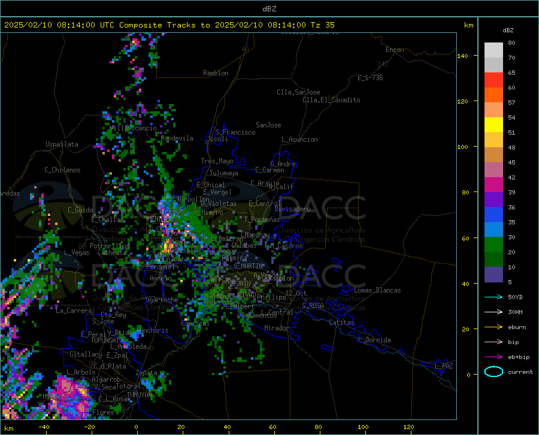Screen dimensions: 539x435
Task: Click the Perdriel place label
Action: [x=161, y=266]
